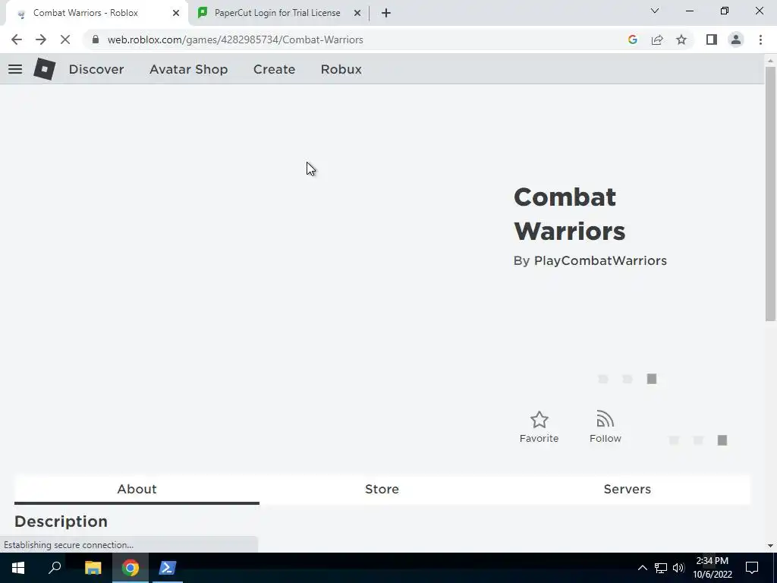Viewport: 777px width, 583px height.
Task: Open a new browser tab
Action: (386, 13)
